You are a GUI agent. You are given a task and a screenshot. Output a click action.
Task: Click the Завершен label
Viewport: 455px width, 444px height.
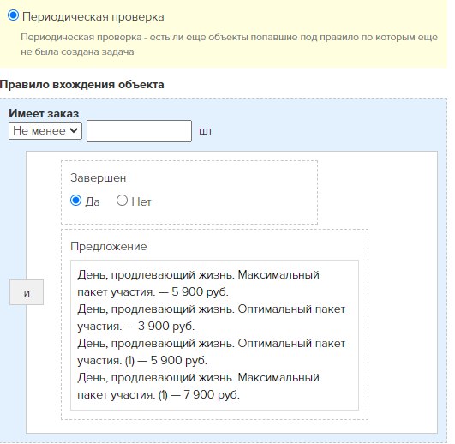pos(98,178)
